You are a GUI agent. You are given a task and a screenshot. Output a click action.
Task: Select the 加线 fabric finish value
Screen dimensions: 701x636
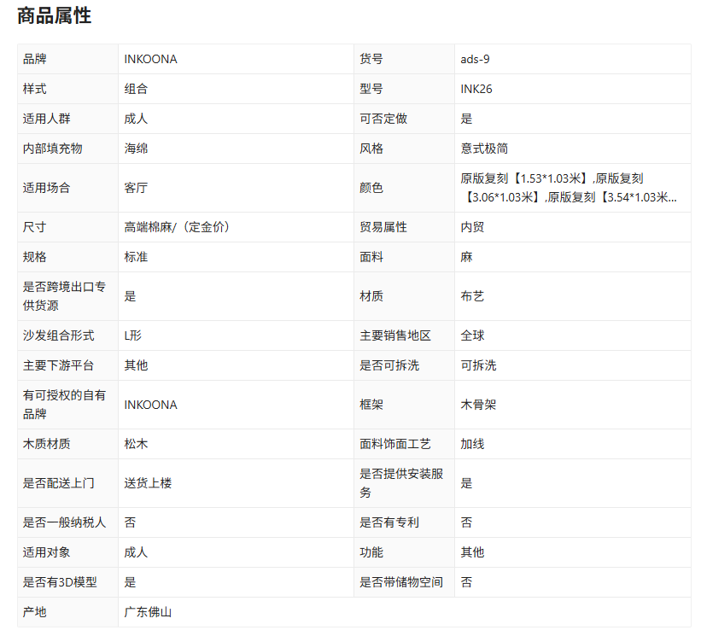tap(472, 444)
